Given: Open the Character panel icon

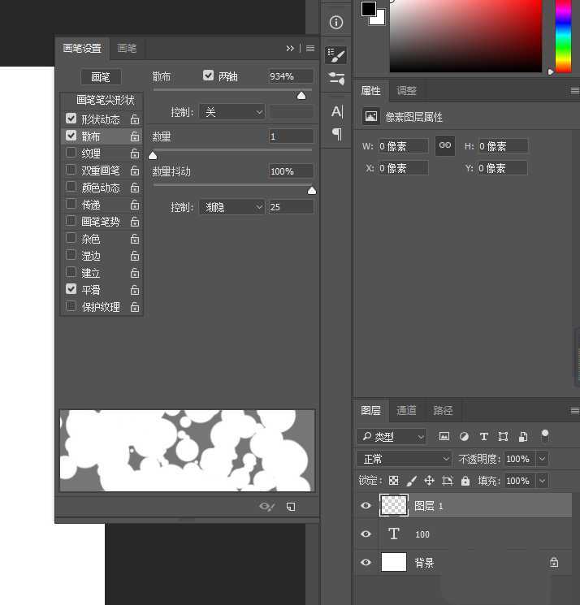Looking at the screenshot, I should coord(336,111).
